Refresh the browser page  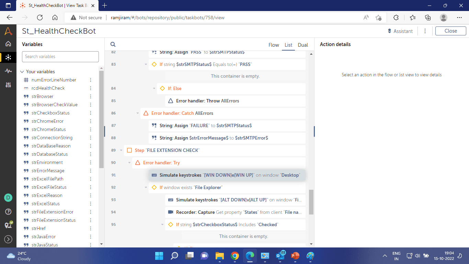(40, 18)
